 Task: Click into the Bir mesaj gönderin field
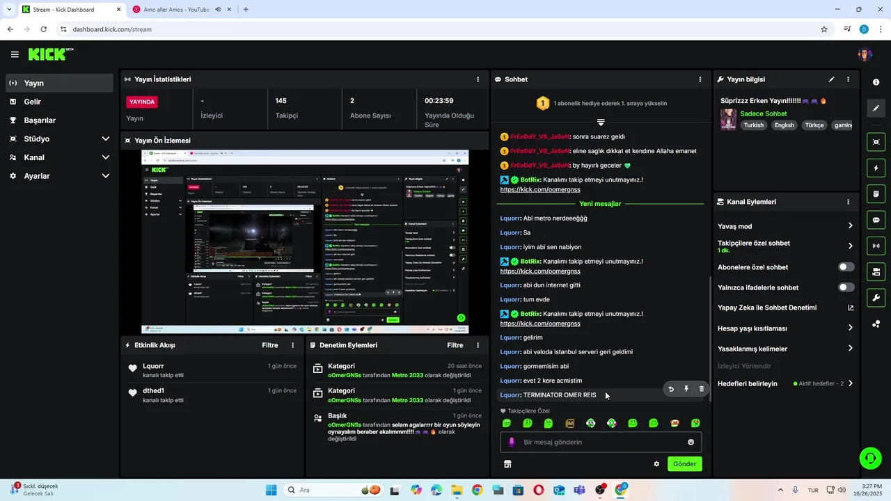[x=601, y=442]
